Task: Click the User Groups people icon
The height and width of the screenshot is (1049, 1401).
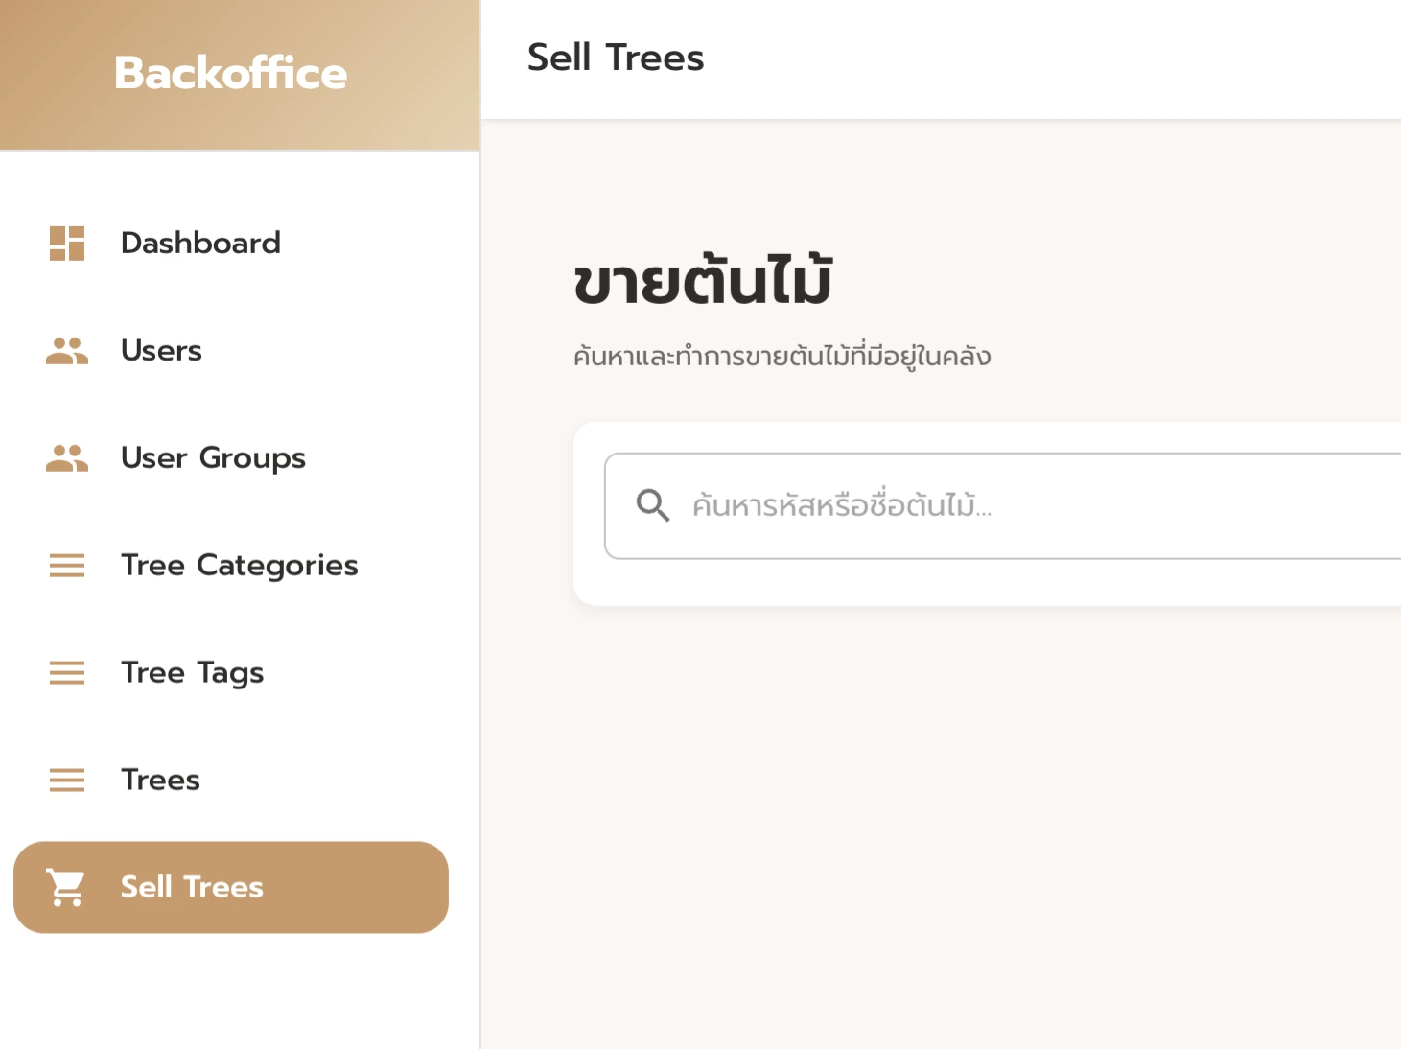Action: click(67, 458)
